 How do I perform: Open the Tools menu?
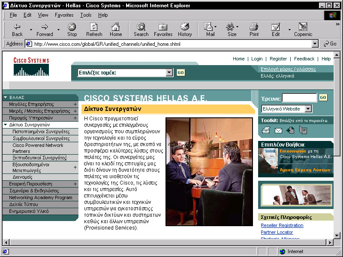(x=85, y=15)
